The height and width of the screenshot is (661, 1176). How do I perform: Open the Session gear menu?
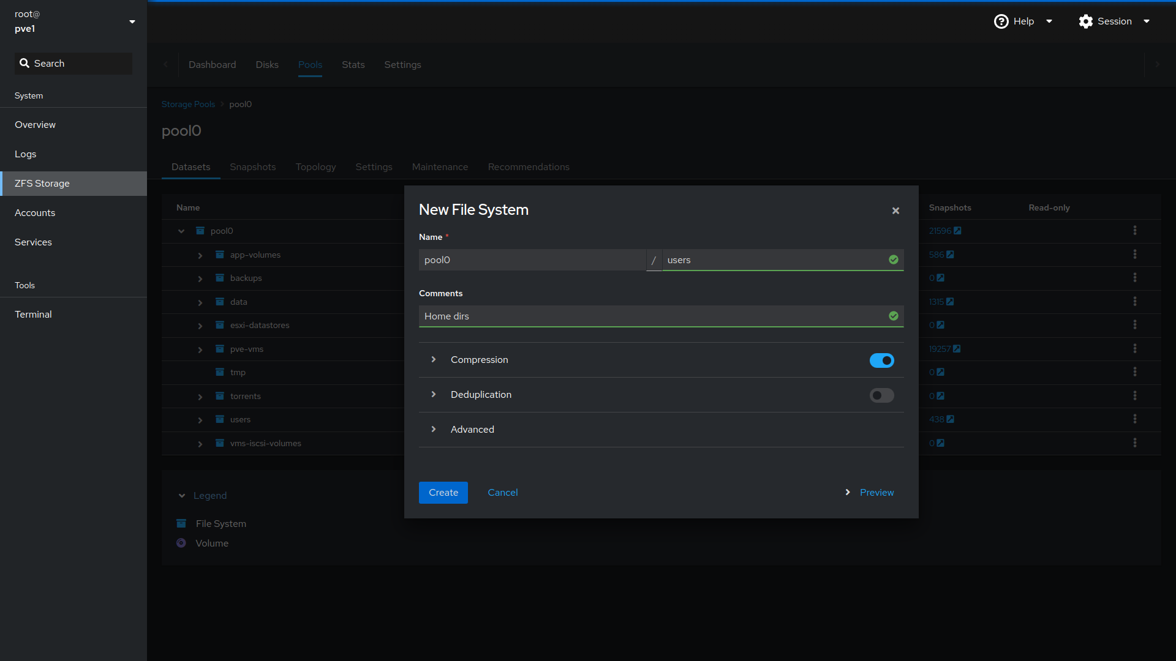(1114, 21)
